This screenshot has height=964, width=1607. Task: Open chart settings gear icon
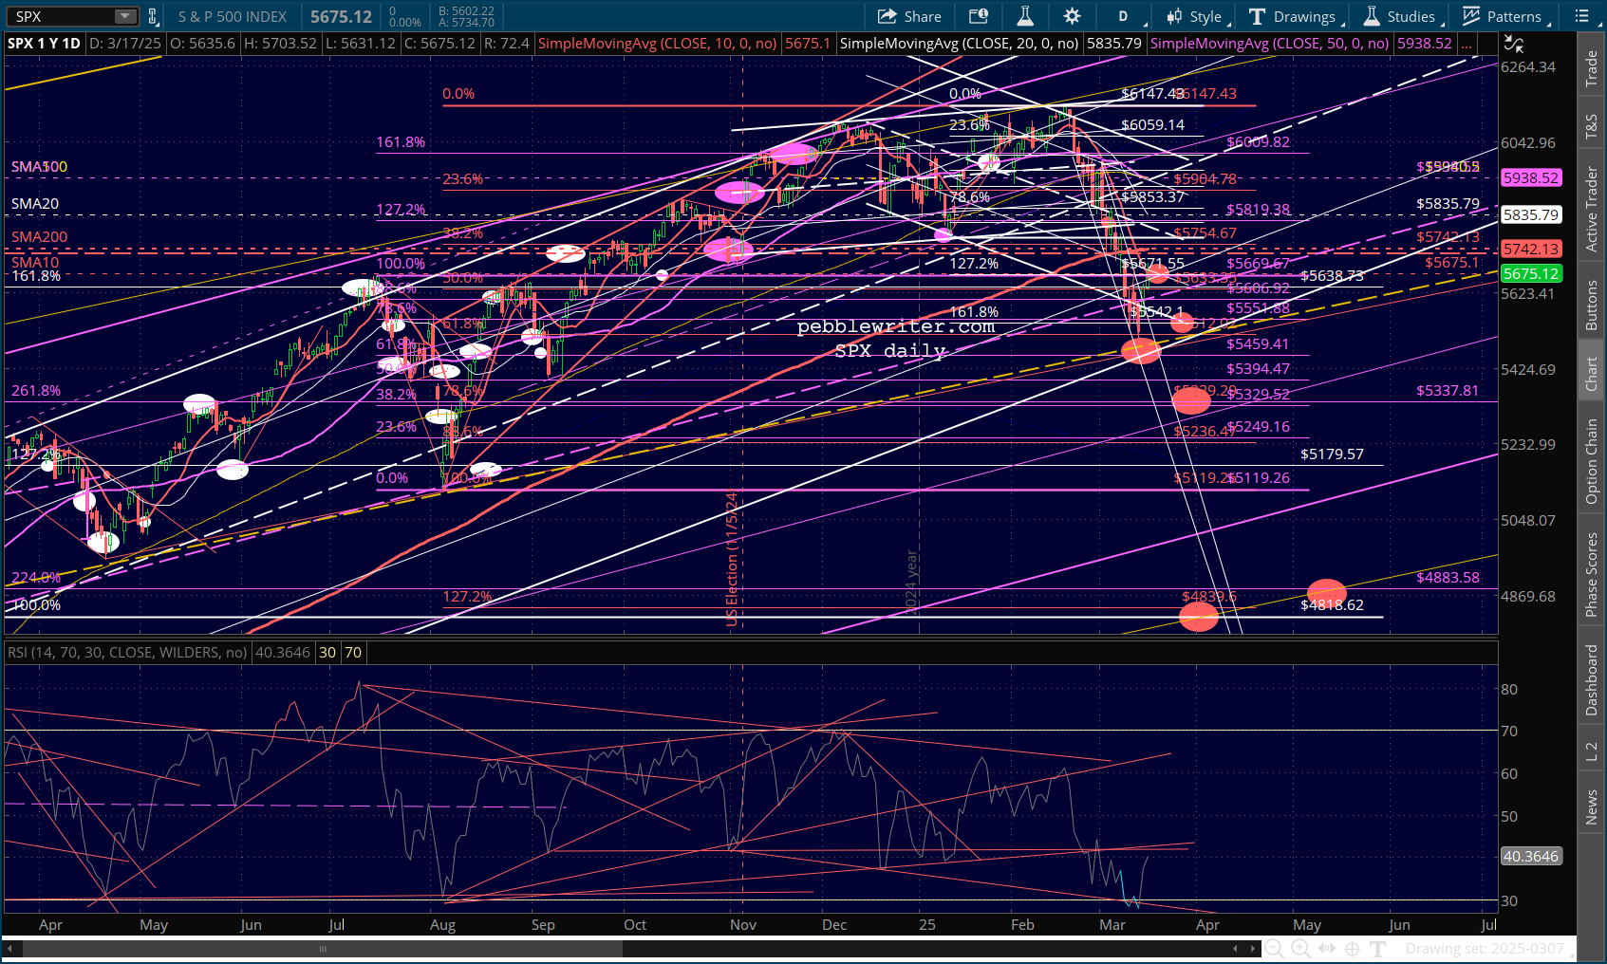point(1072,16)
